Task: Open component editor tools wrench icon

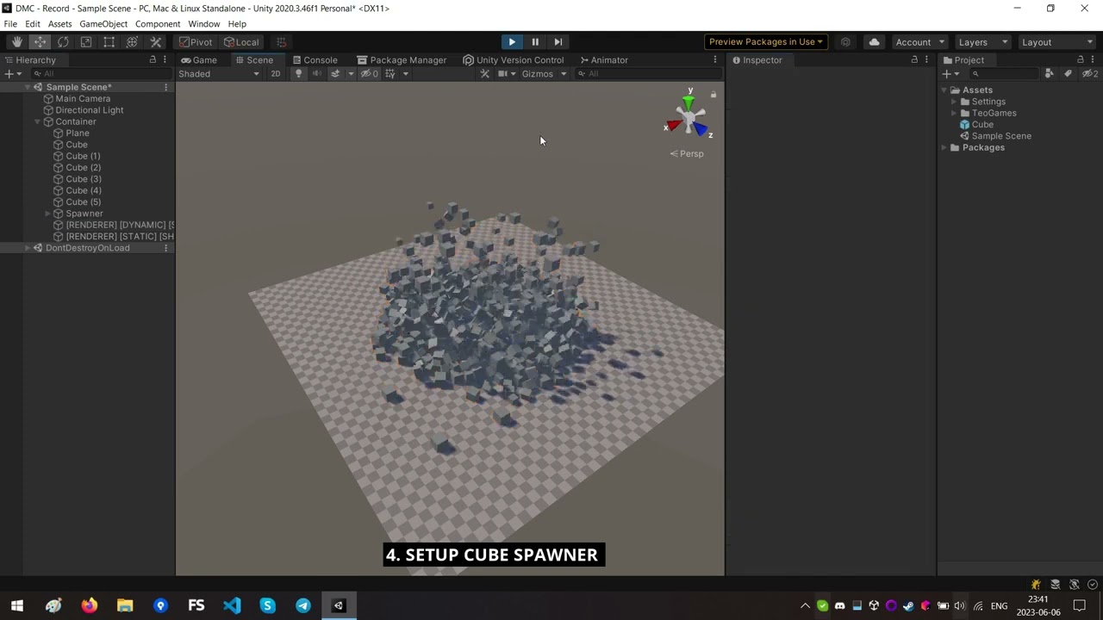Action: point(485,74)
